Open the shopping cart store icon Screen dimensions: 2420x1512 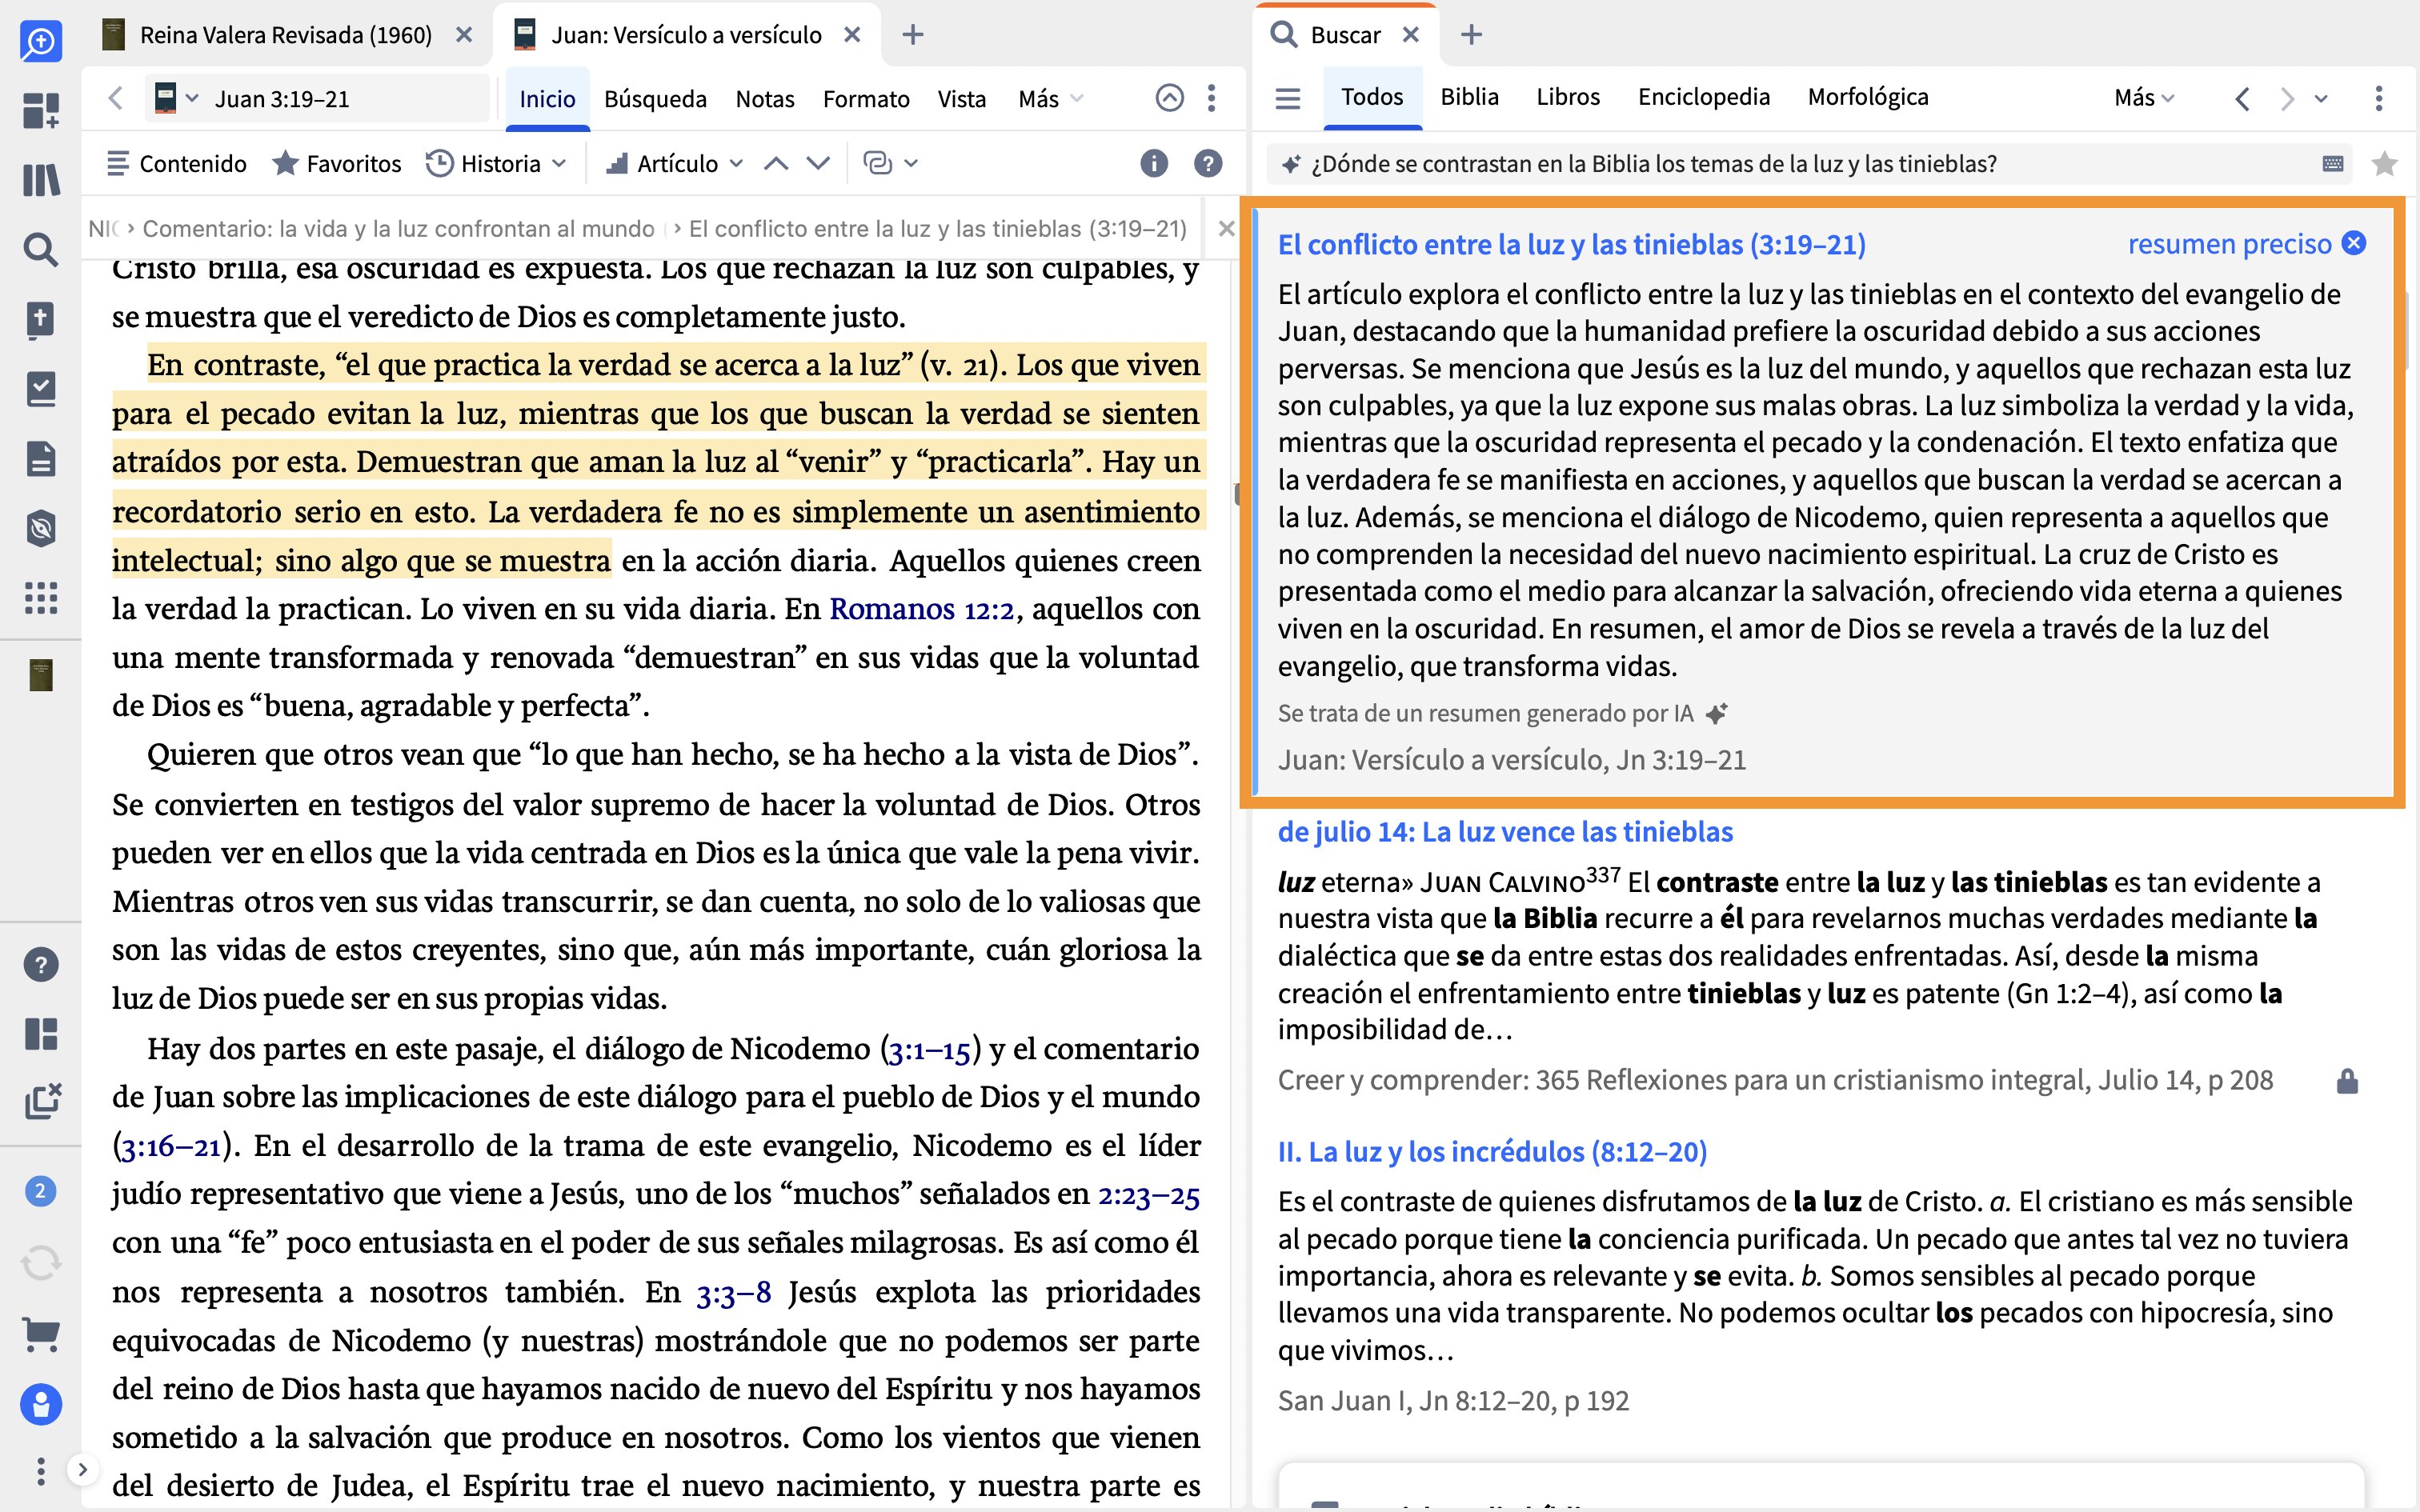[x=41, y=1334]
